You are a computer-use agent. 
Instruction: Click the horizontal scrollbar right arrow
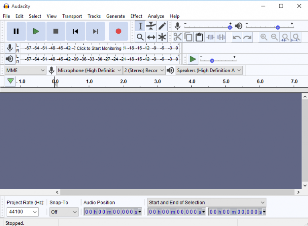(x=298, y=192)
